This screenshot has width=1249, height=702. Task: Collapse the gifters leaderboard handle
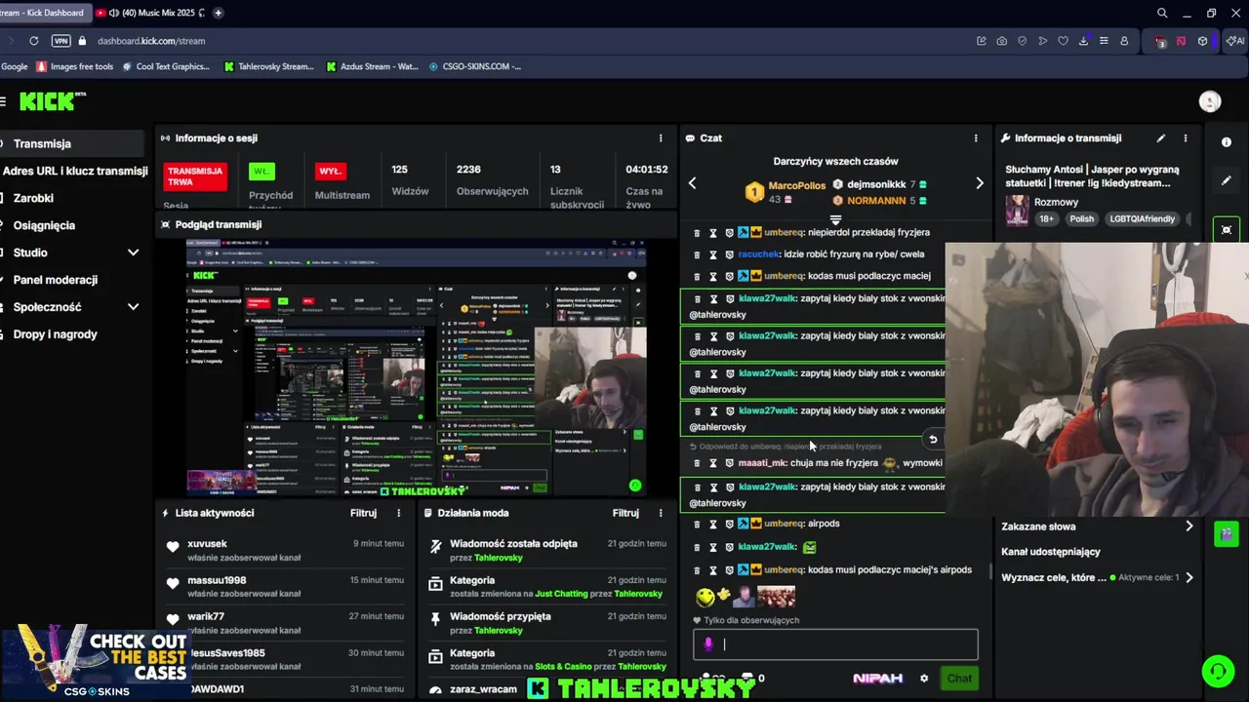pos(835,220)
